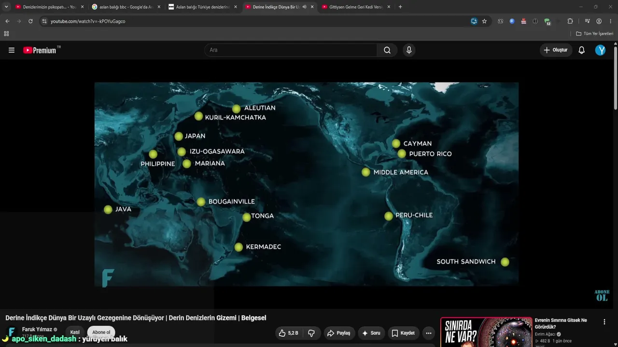Click the Paylaş share button
Viewport: 618px width, 347px height.
338,333
